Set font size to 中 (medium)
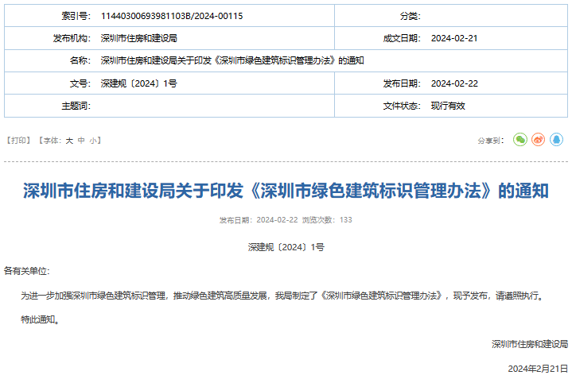 click(81, 141)
